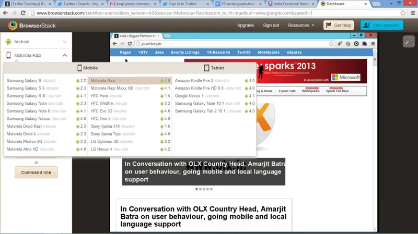Select Motorola Droid Razr
The height and width of the screenshot is (234, 418).
[x=46, y=126]
